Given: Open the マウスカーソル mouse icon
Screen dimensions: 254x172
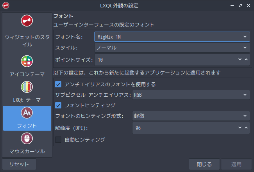Looking at the screenshot, I should pyautogui.click(x=27, y=138).
